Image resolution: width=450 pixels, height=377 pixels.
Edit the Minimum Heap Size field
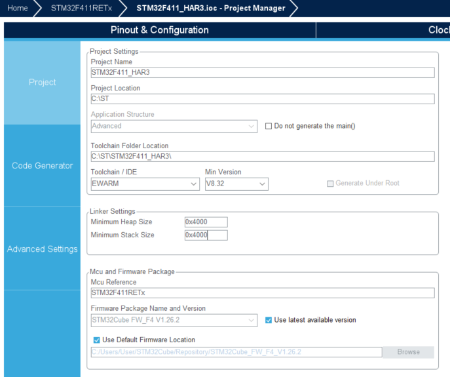point(206,222)
